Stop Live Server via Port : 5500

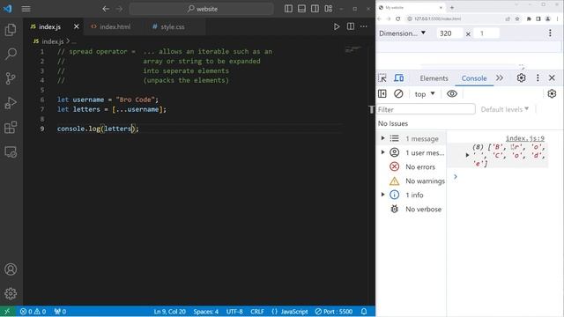click(333, 311)
